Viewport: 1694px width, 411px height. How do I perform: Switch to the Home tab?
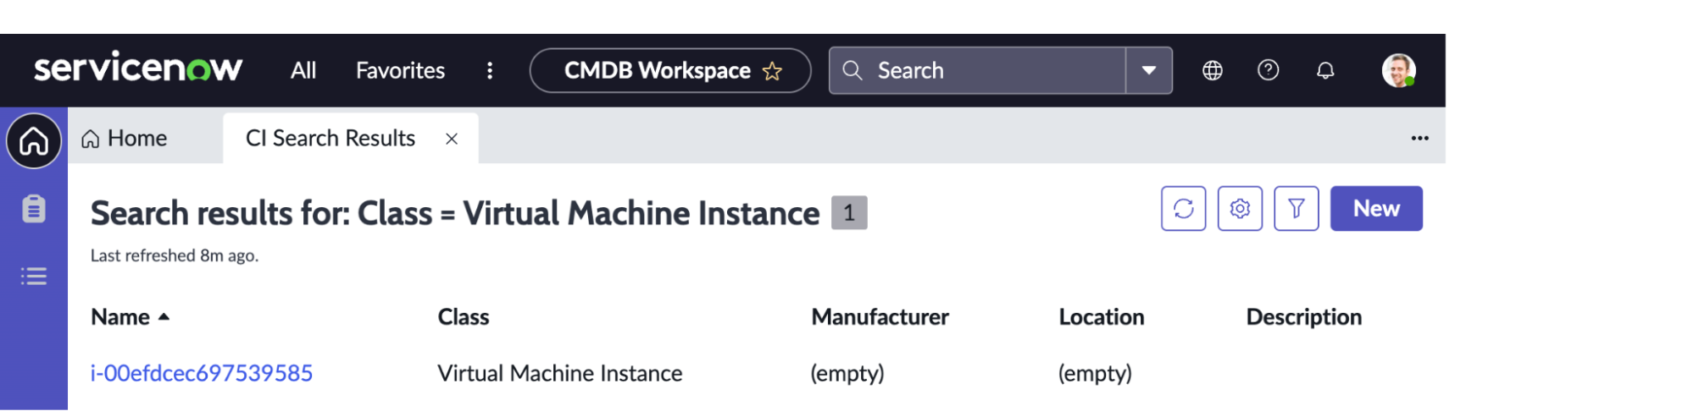(125, 138)
